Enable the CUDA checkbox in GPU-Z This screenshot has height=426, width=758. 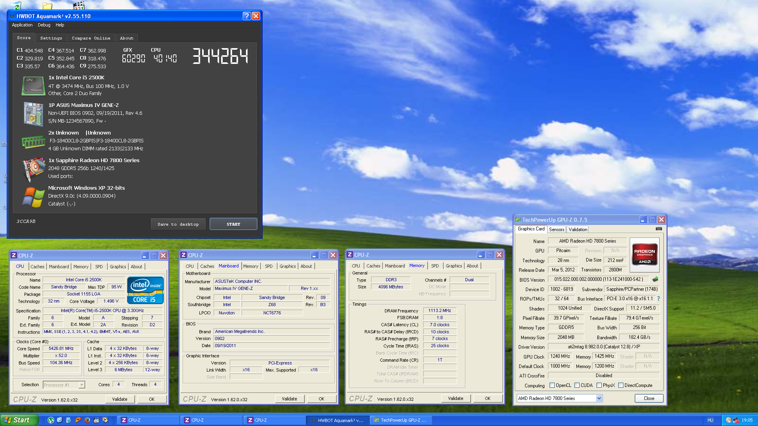coord(577,385)
